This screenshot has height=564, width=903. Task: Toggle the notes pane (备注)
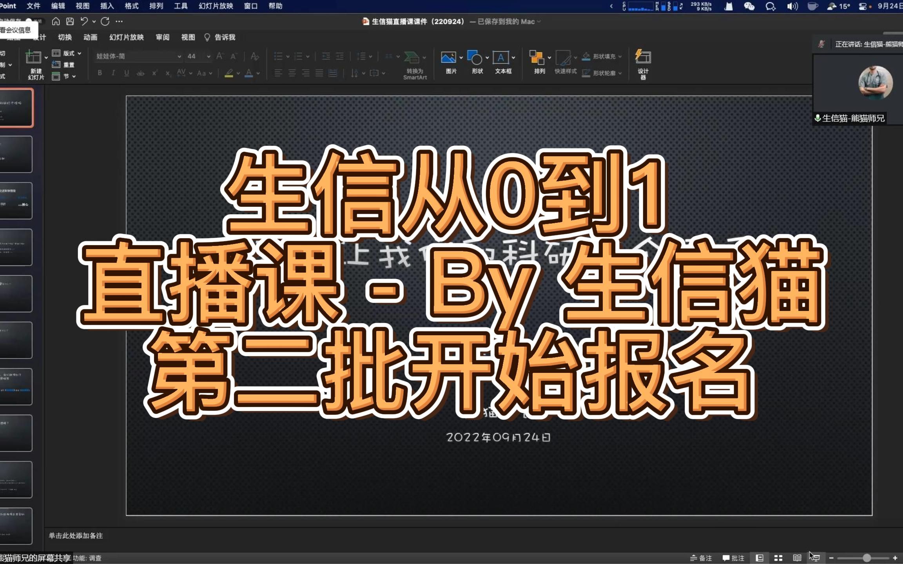[x=701, y=558]
